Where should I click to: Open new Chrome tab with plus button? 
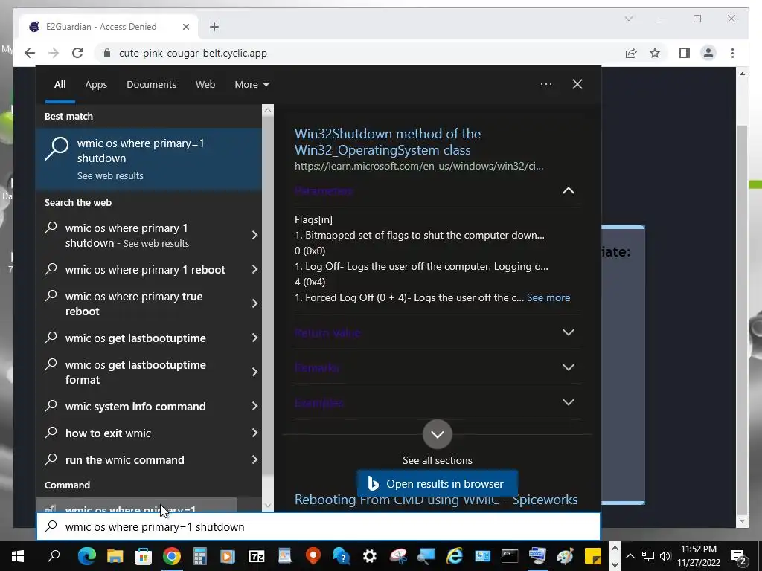[214, 28]
